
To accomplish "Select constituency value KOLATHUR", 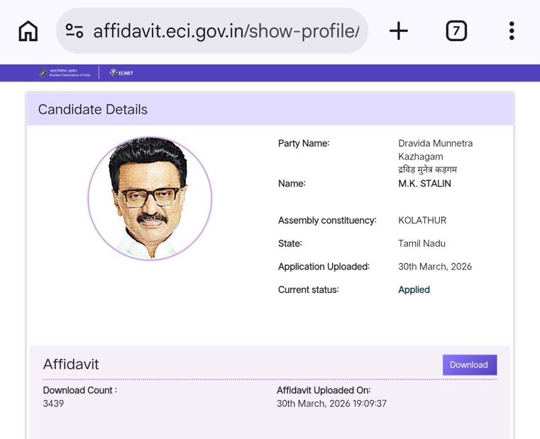I will click(422, 221).
